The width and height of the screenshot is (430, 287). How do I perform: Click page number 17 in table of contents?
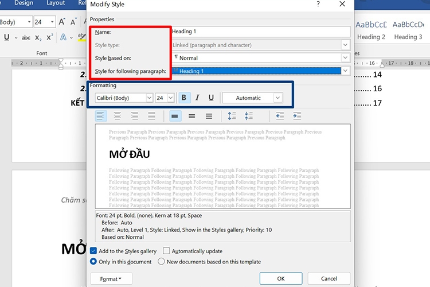[x=377, y=103]
